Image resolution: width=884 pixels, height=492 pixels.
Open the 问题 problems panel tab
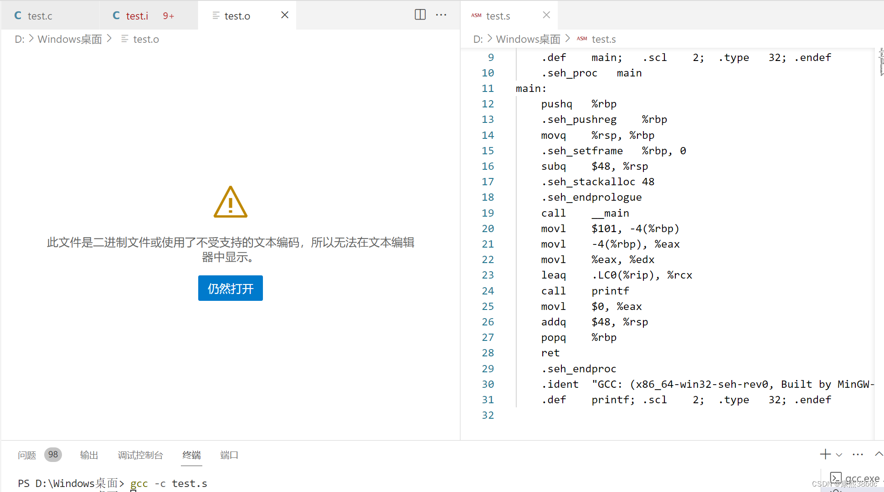(x=27, y=455)
